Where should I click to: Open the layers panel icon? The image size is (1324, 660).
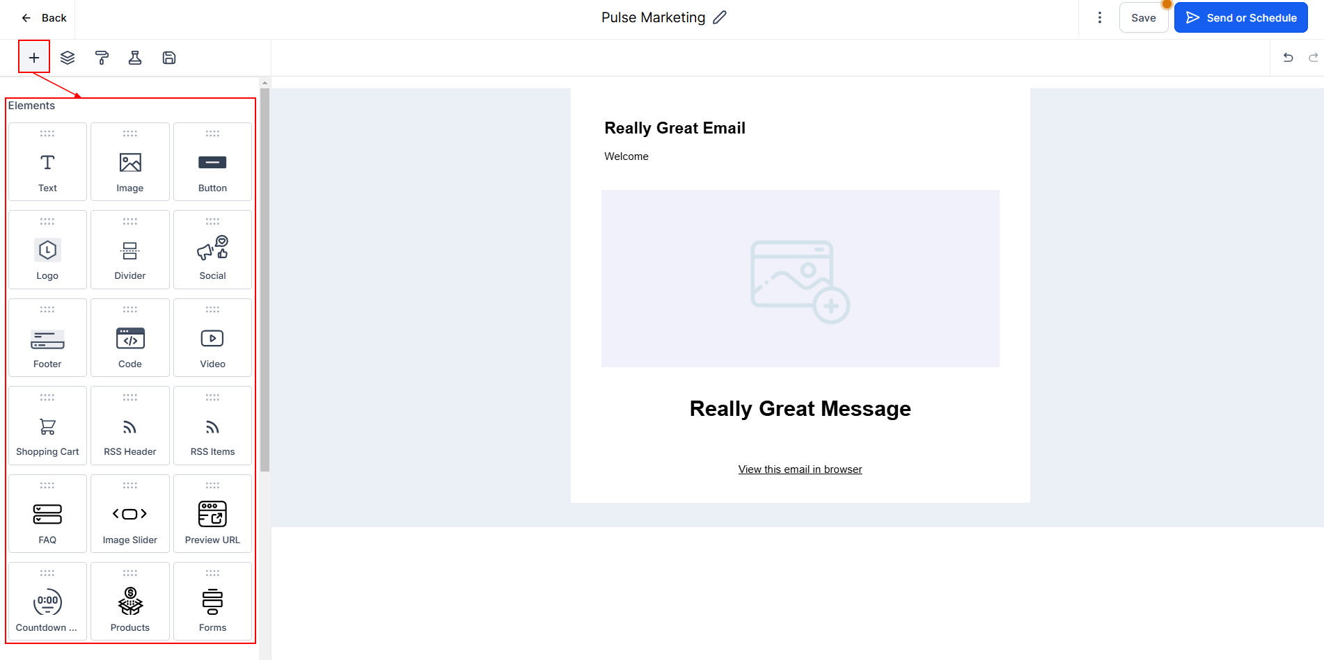click(68, 58)
